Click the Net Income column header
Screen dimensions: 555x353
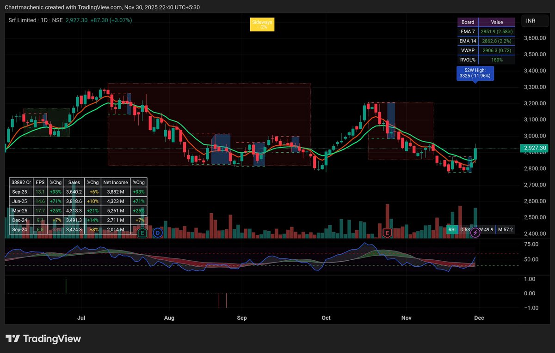pyautogui.click(x=116, y=182)
